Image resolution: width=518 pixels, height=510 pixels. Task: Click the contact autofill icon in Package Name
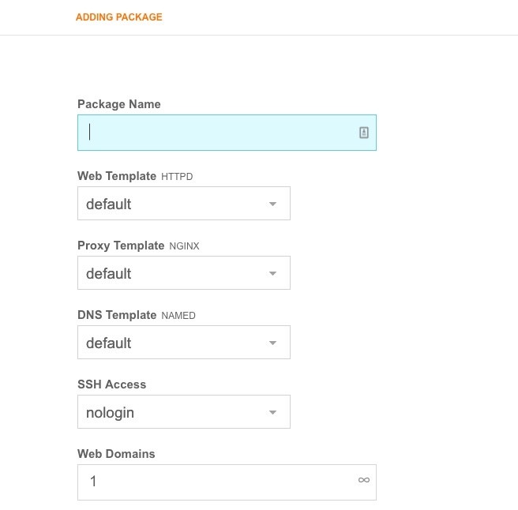pyautogui.click(x=364, y=133)
